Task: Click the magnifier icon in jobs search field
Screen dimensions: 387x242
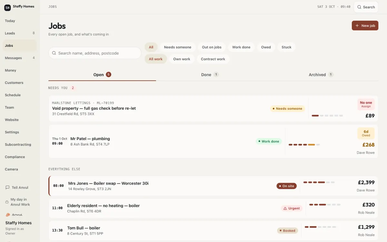Action: coord(54,53)
